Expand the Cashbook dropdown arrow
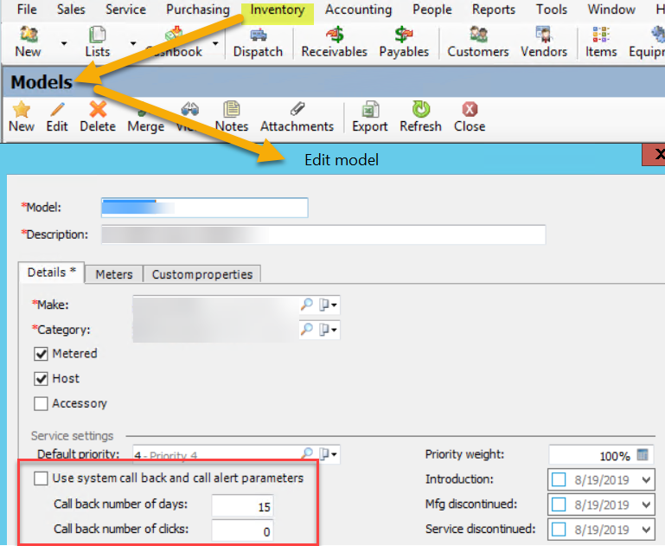 pos(215,43)
